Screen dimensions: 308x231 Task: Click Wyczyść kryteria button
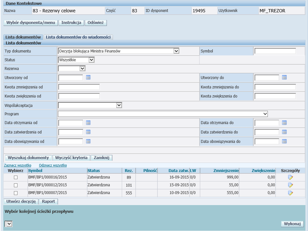71,158
